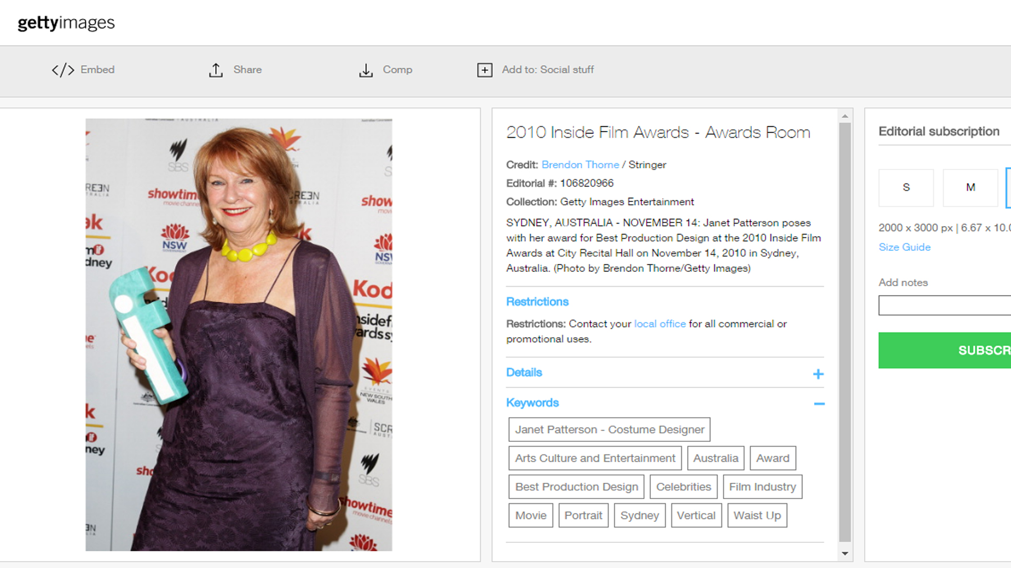
Task: Select Janet Patterson - Costume Designer keyword
Action: [x=609, y=430]
